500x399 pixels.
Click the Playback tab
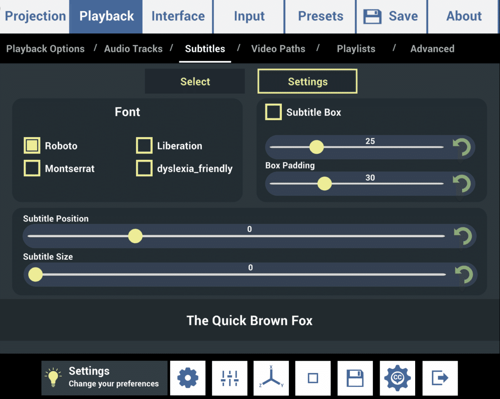point(106,16)
